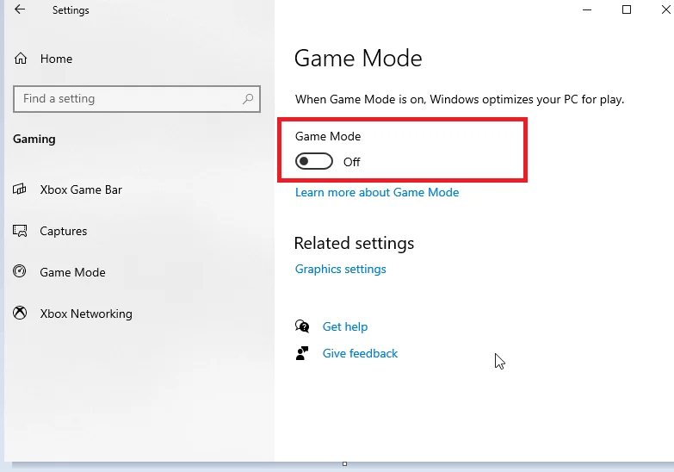This screenshot has width=674, height=472.
Task: Open the Graphics settings link
Action: pyautogui.click(x=340, y=269)
